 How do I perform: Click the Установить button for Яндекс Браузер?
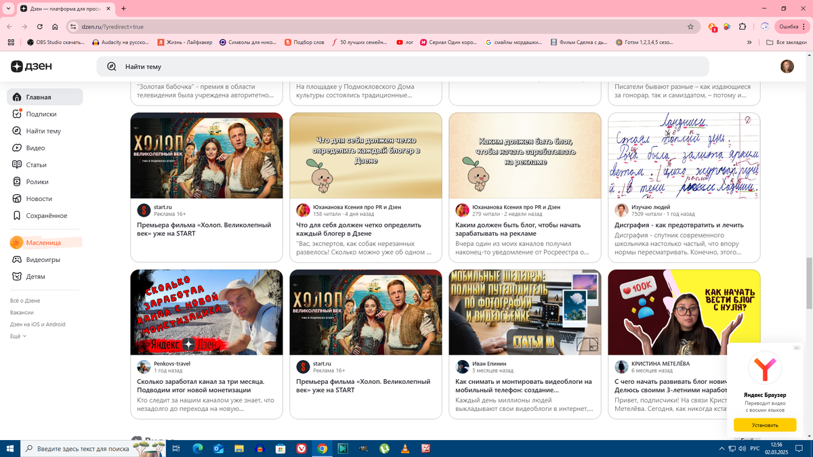tap(765, 425)
